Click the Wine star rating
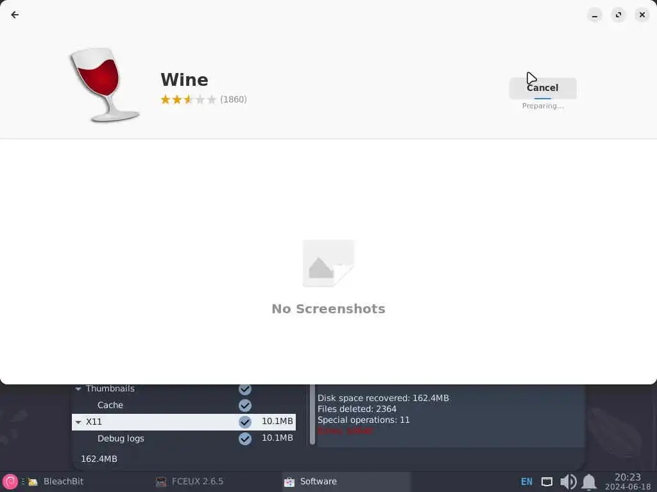The height and width of the screenshot is (492, 657). [188, 99]
